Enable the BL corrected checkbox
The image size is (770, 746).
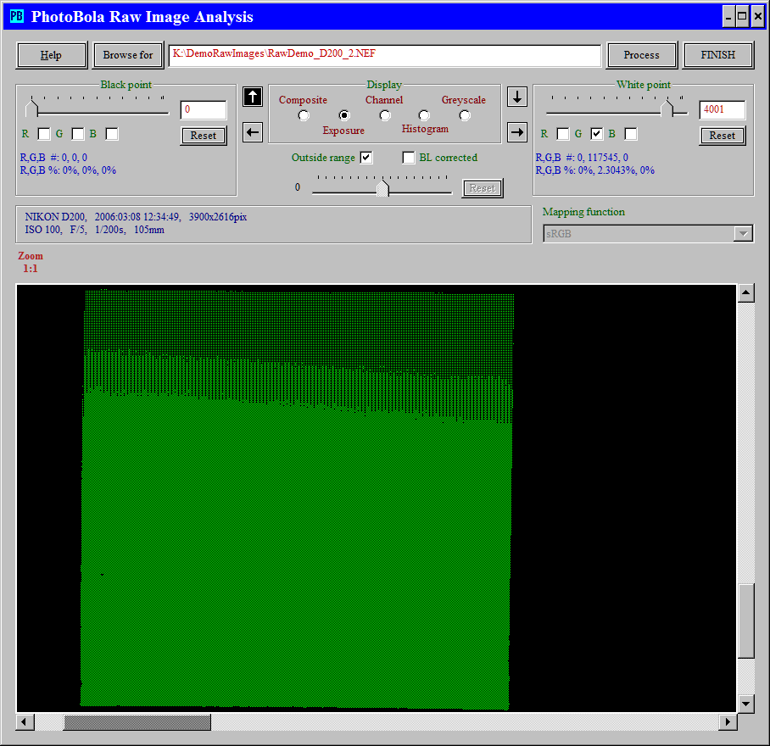409,158
